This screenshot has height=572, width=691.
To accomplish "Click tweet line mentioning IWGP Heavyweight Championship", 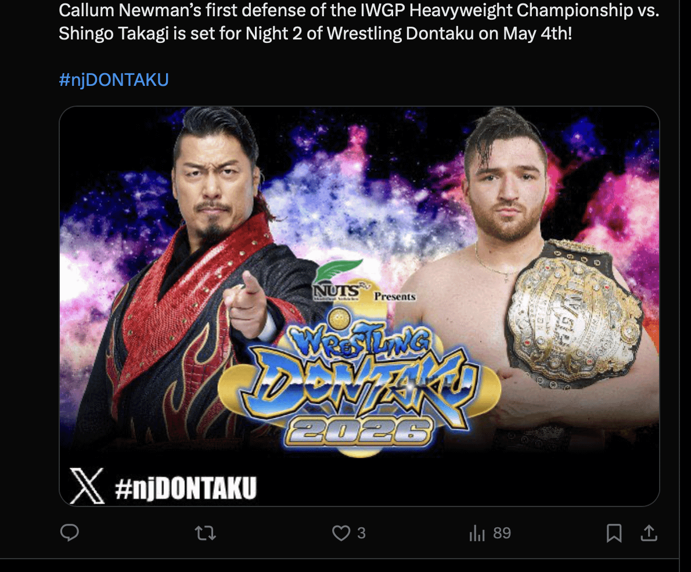I will click(x=359, y=10).
